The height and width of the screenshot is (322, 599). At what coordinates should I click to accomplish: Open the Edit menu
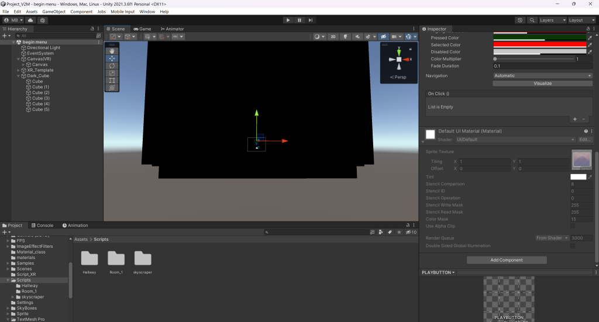pos(18,12)
